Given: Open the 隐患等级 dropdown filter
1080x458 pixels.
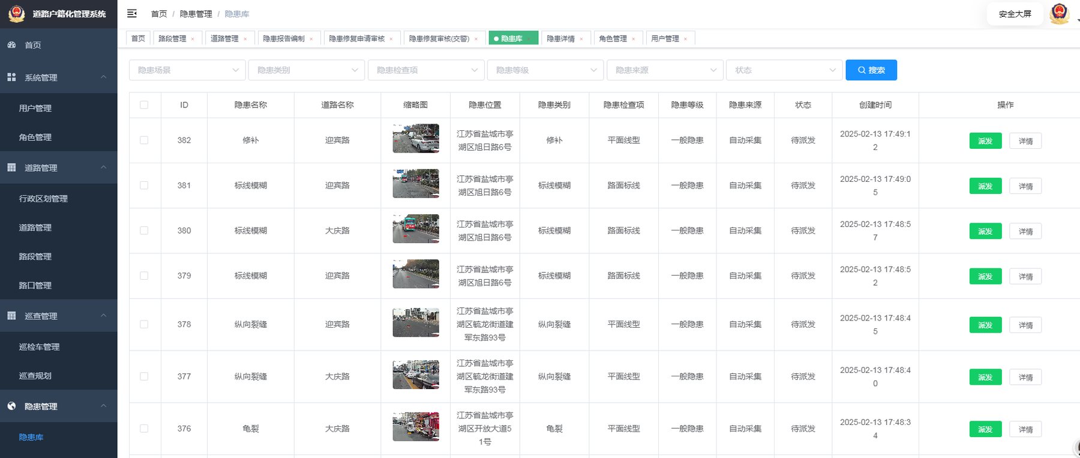Looking at the screenshot, I should click(545, 70).
